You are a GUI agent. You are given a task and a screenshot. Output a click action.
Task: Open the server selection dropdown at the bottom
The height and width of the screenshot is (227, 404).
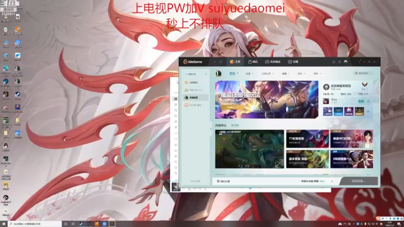[312, 181]
